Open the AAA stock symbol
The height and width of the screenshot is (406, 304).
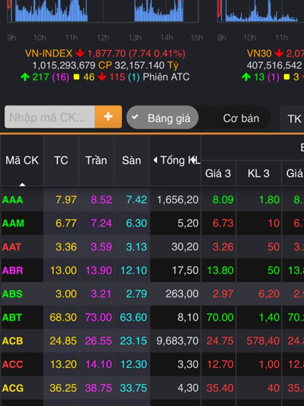(x=13, y=200)
